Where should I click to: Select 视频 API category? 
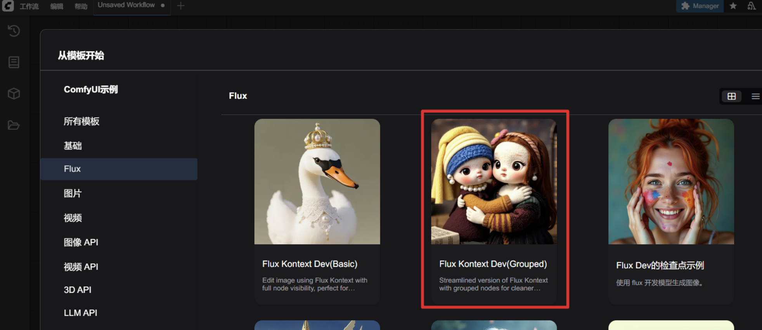coord(119,266)
